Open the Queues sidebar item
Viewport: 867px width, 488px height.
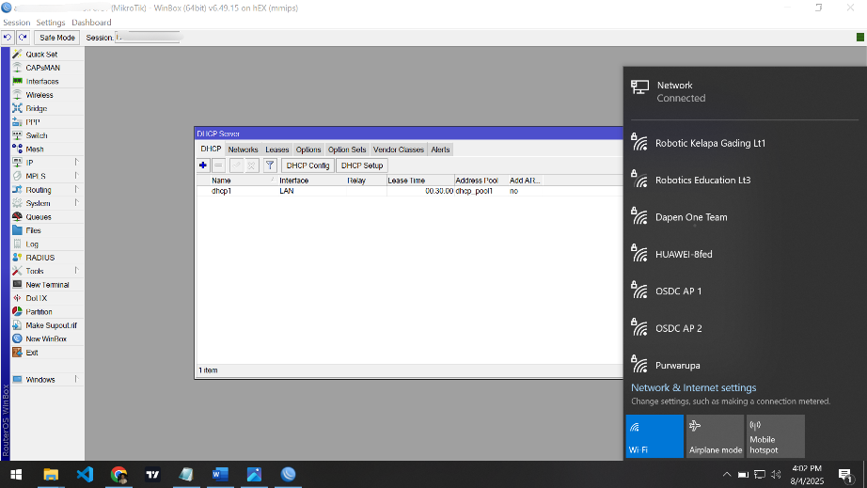39,217
